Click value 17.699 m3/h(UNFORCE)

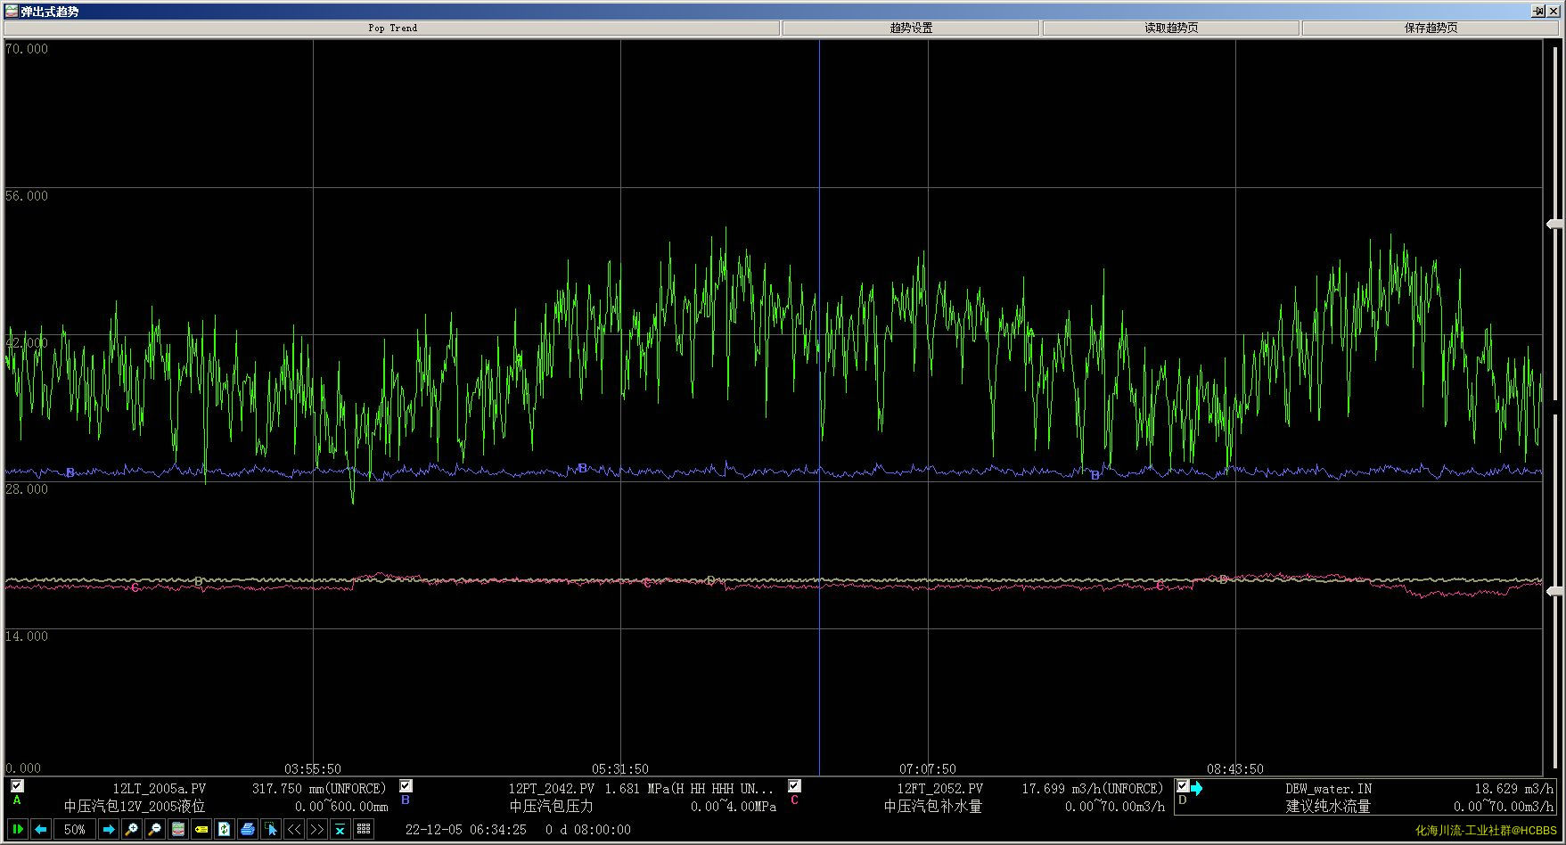tap(1093, 789)
